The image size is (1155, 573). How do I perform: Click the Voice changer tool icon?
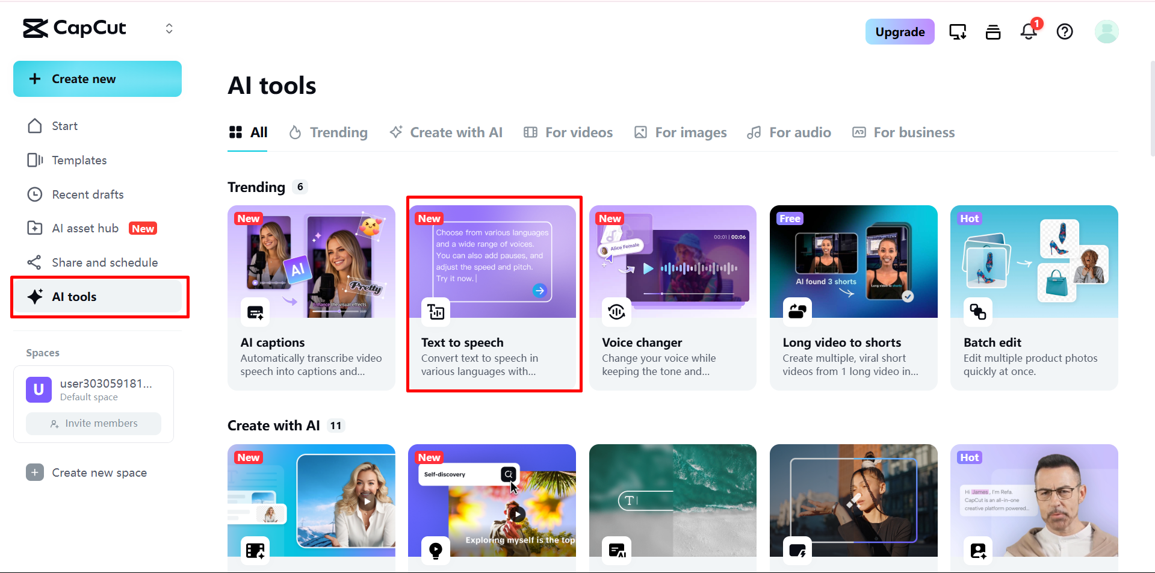617,312
